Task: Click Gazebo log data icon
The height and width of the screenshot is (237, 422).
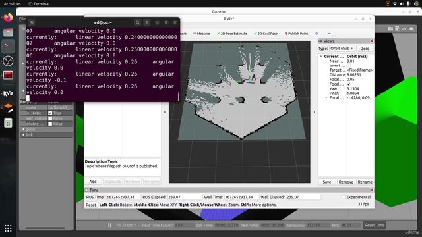Action: coord(397,28)
